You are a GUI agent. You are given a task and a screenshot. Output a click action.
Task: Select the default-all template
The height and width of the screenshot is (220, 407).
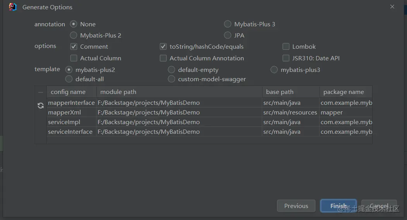click(x=69, y=79)
